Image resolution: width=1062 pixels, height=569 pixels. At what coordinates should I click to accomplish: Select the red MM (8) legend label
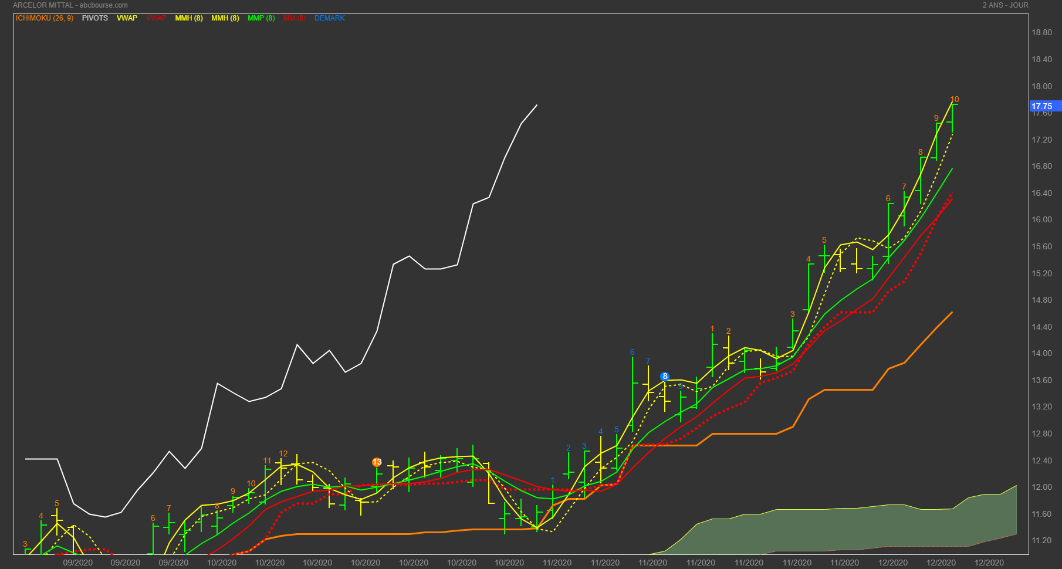pyautogui.click(x=295, y=18)
